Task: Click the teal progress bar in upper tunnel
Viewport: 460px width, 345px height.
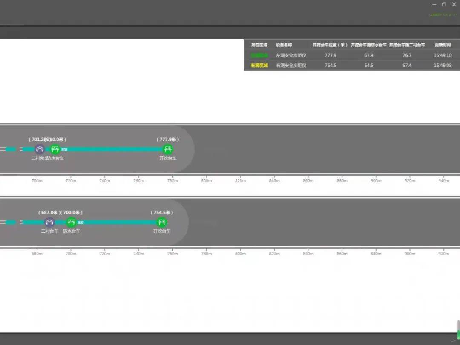Action: [111, 149]
